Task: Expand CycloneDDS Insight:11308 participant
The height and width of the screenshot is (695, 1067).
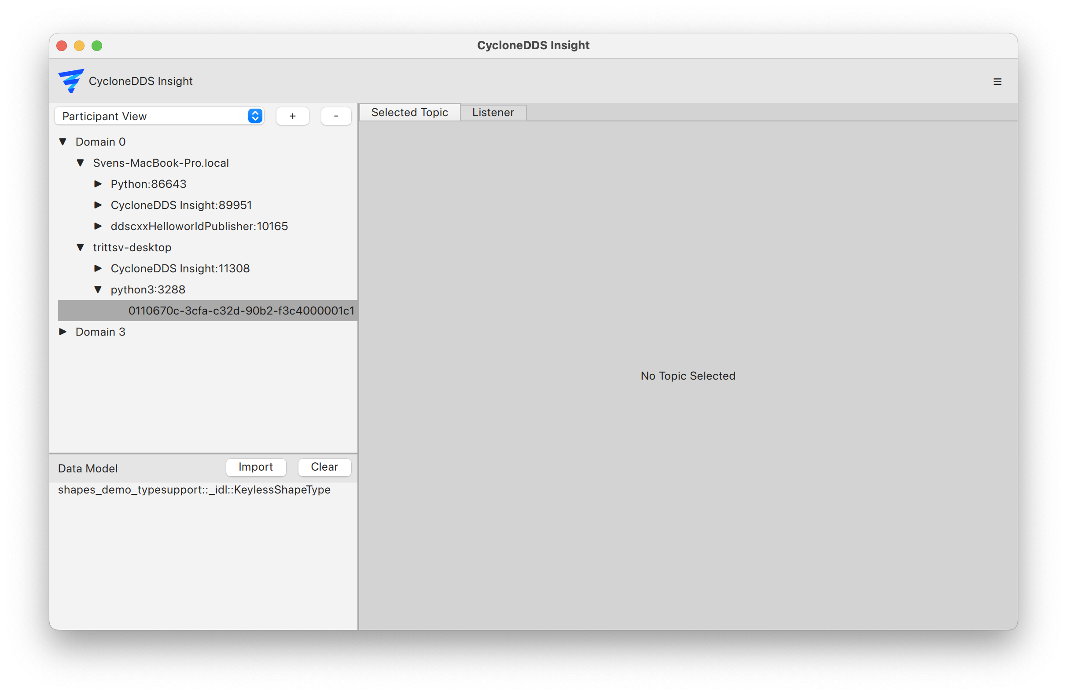Action: click(98, 268)
